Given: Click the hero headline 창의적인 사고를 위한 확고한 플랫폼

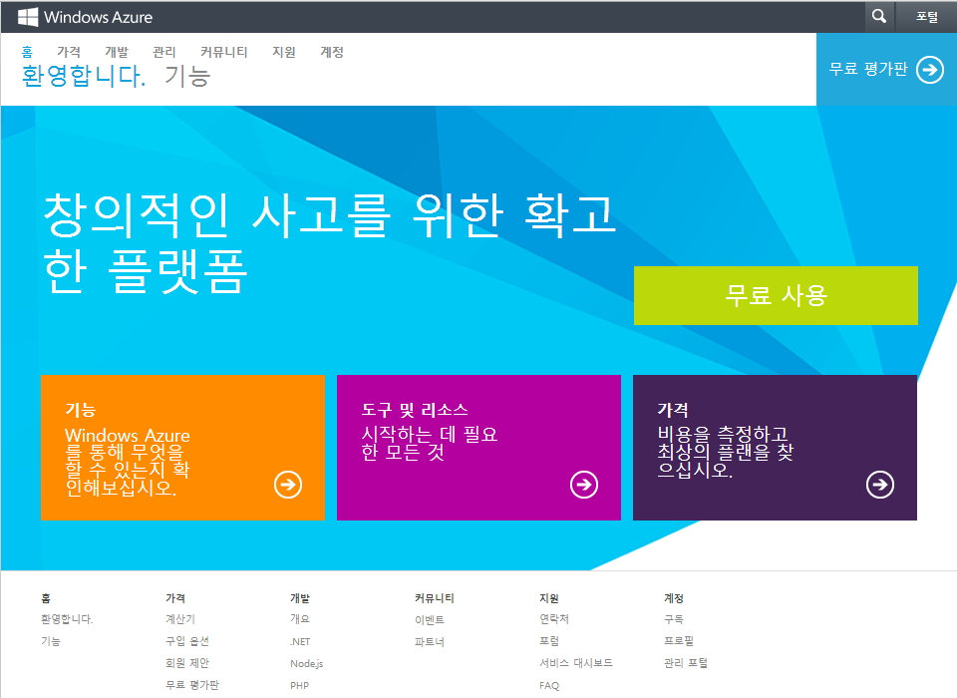Looking at the screenshot, I should click(x=330, y=243).
